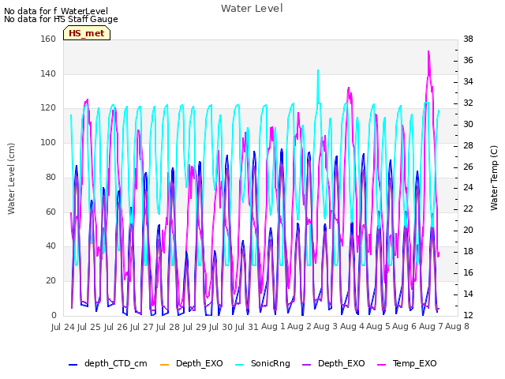Image resolution: width=505 pixels, height=379 pixels.
Task: Click the cyan SonicRng legend swatch
Action: pos(240,365)
